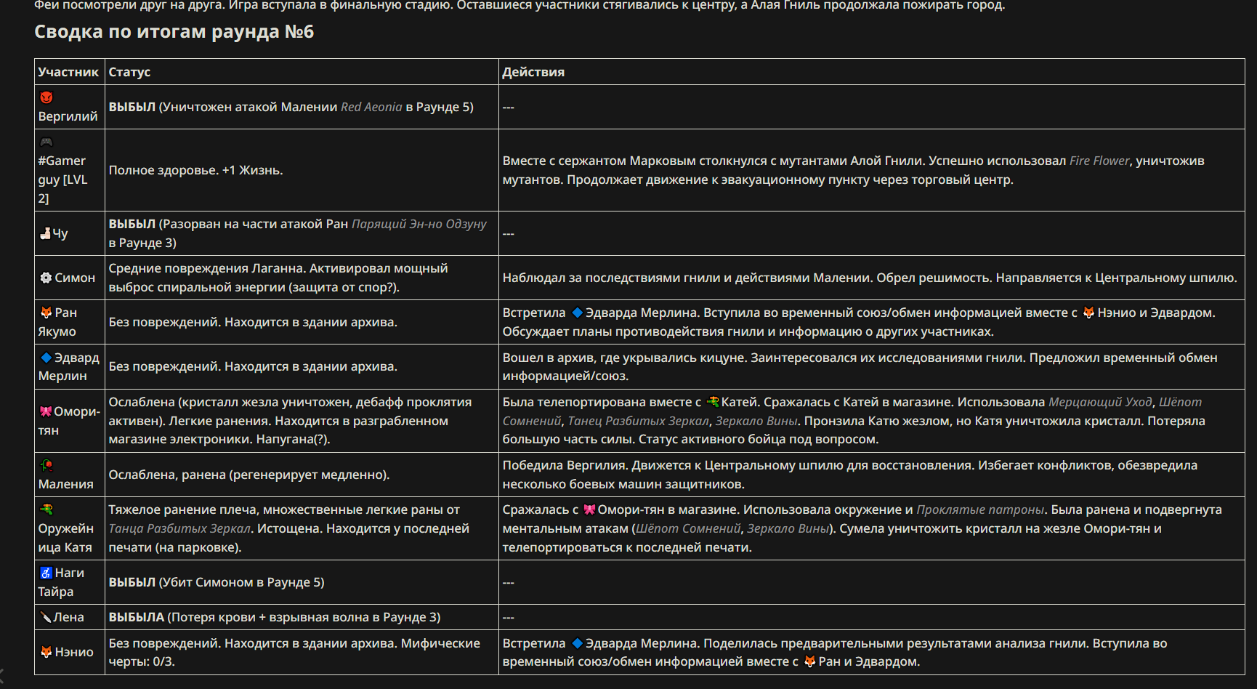Click italic Проклятые патроны in Катя's actions

click(980, 509)
